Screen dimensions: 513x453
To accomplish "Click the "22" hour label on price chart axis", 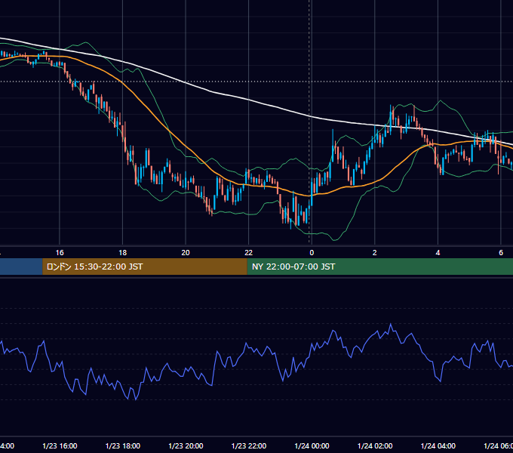I will [249, 253].
